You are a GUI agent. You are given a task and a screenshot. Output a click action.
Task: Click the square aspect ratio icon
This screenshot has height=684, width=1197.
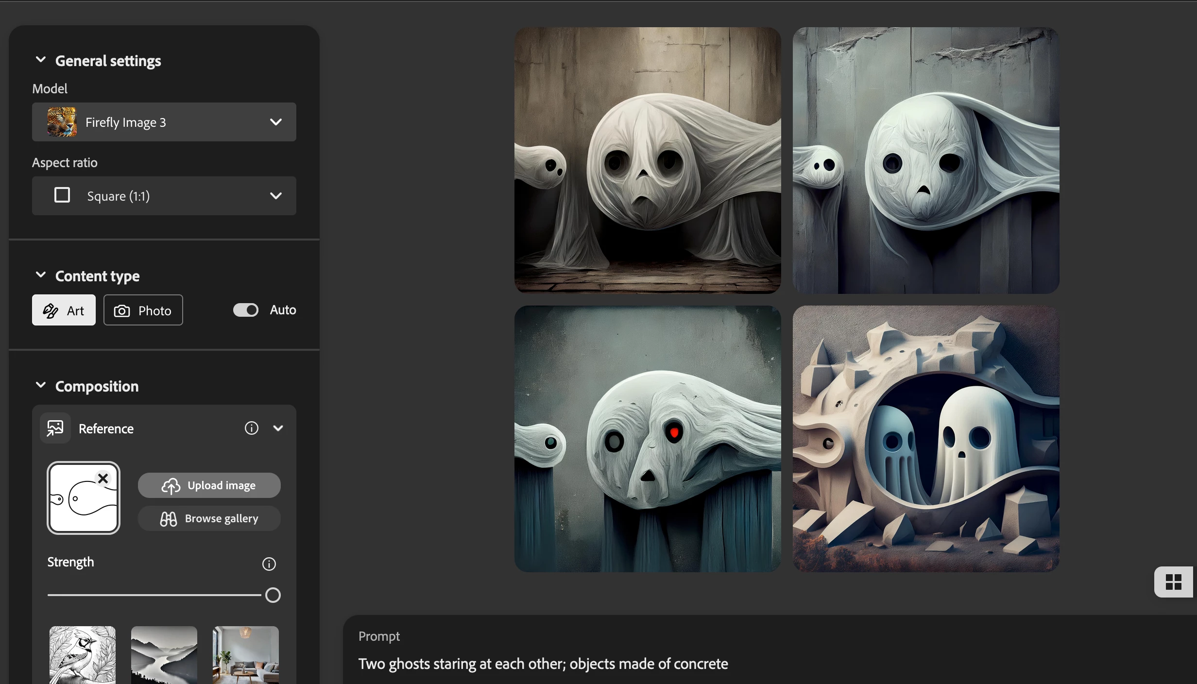click(x=62, y=195)
